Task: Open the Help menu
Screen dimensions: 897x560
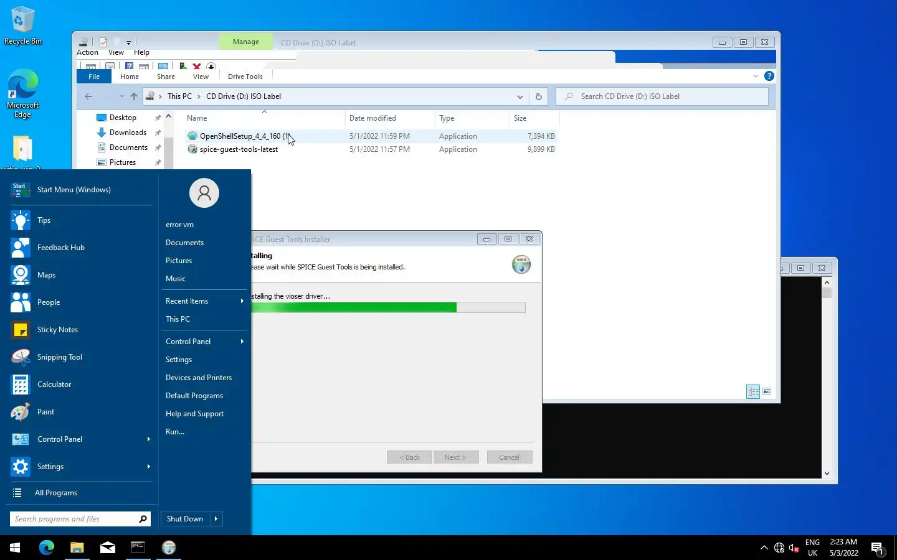Action: [141, 52]
